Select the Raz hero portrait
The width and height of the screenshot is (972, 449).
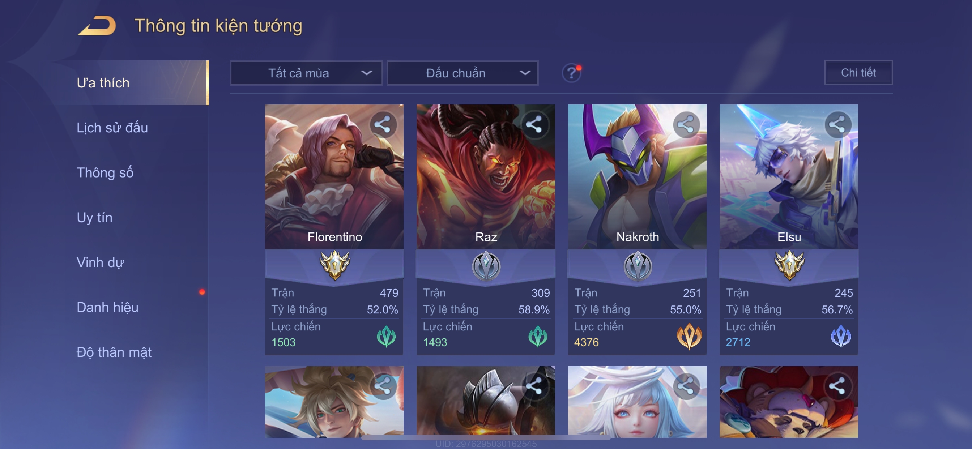486,176
